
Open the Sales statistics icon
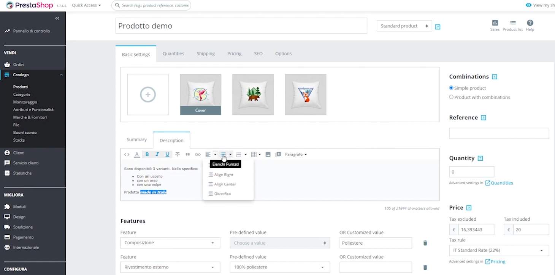tap(495, 25)
